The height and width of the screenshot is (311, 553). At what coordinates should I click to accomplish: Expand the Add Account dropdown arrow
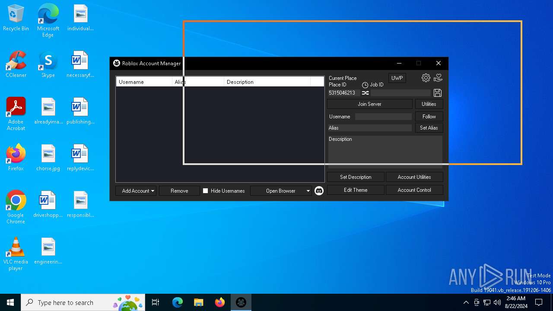(153, 191)
